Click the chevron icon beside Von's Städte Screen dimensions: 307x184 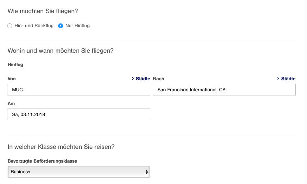click(133, 79)
